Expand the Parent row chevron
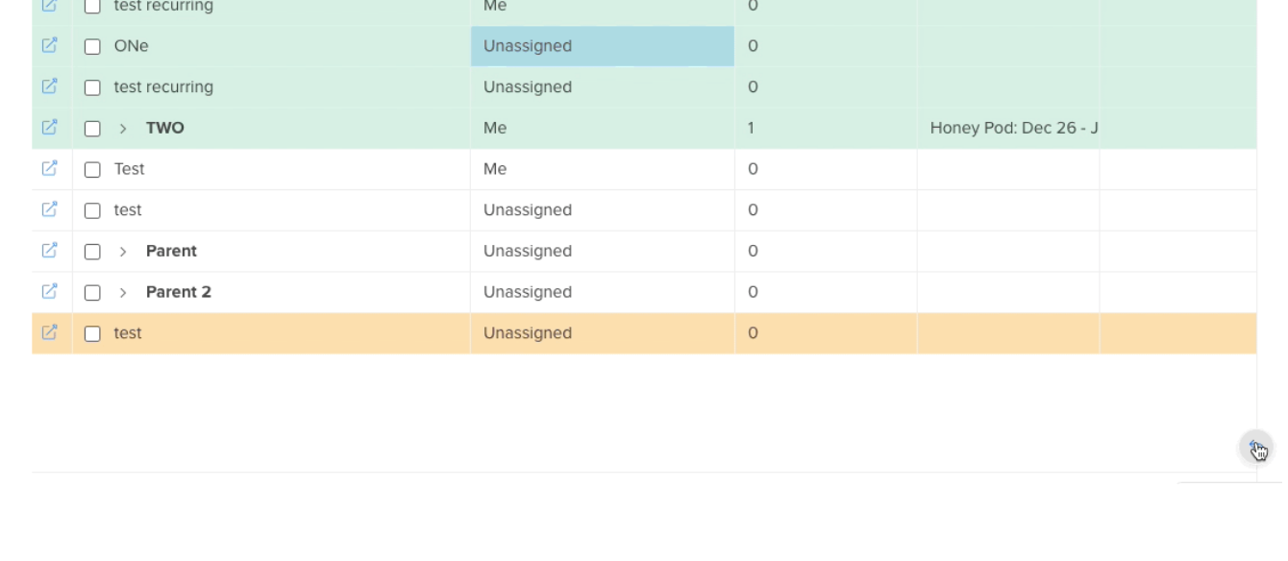 123,252
